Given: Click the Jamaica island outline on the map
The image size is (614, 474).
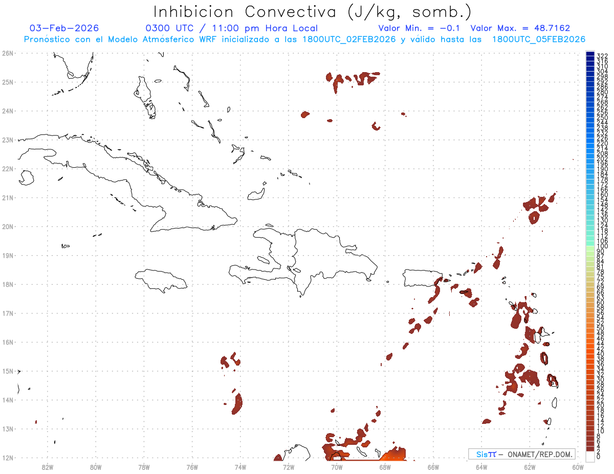Looking at the screenshot, I should click(161, 280).
